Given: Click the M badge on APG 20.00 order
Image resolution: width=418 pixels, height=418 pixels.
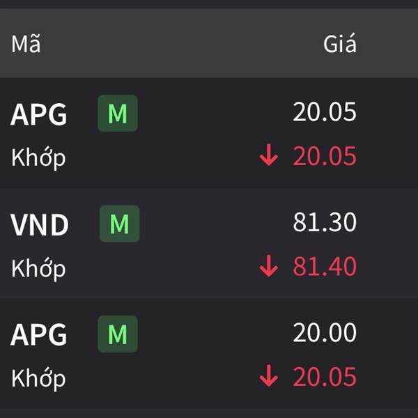Looking at the screenshot, I should [x=118, y=334].
